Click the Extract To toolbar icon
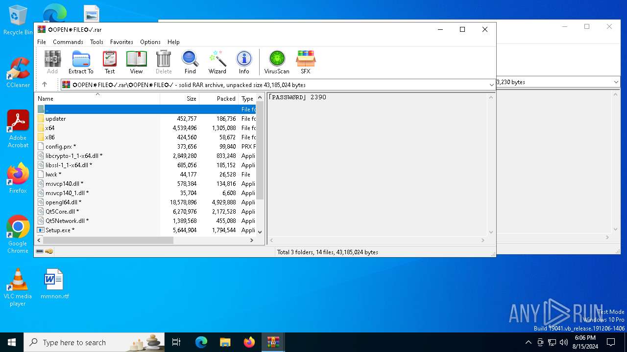The width and height of the screenshot is (627, 352). point(81,62)
